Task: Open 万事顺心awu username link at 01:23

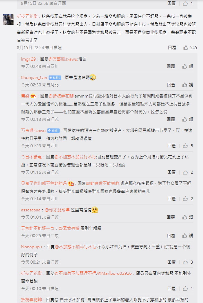Action: (33, 131)
